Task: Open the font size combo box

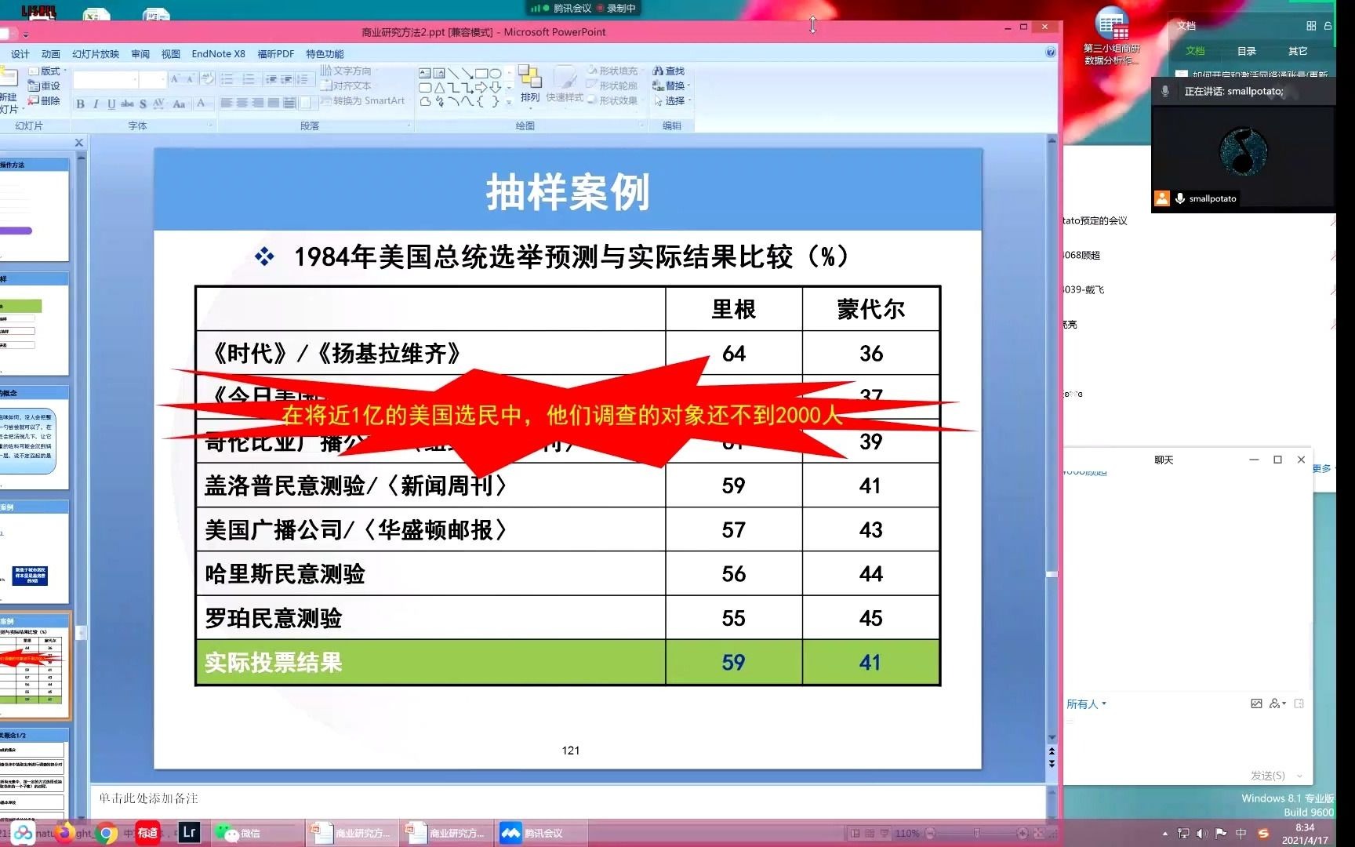Action: [153, 79]
